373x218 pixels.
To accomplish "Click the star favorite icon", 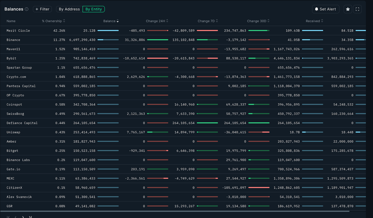I will tap(348, 9).
